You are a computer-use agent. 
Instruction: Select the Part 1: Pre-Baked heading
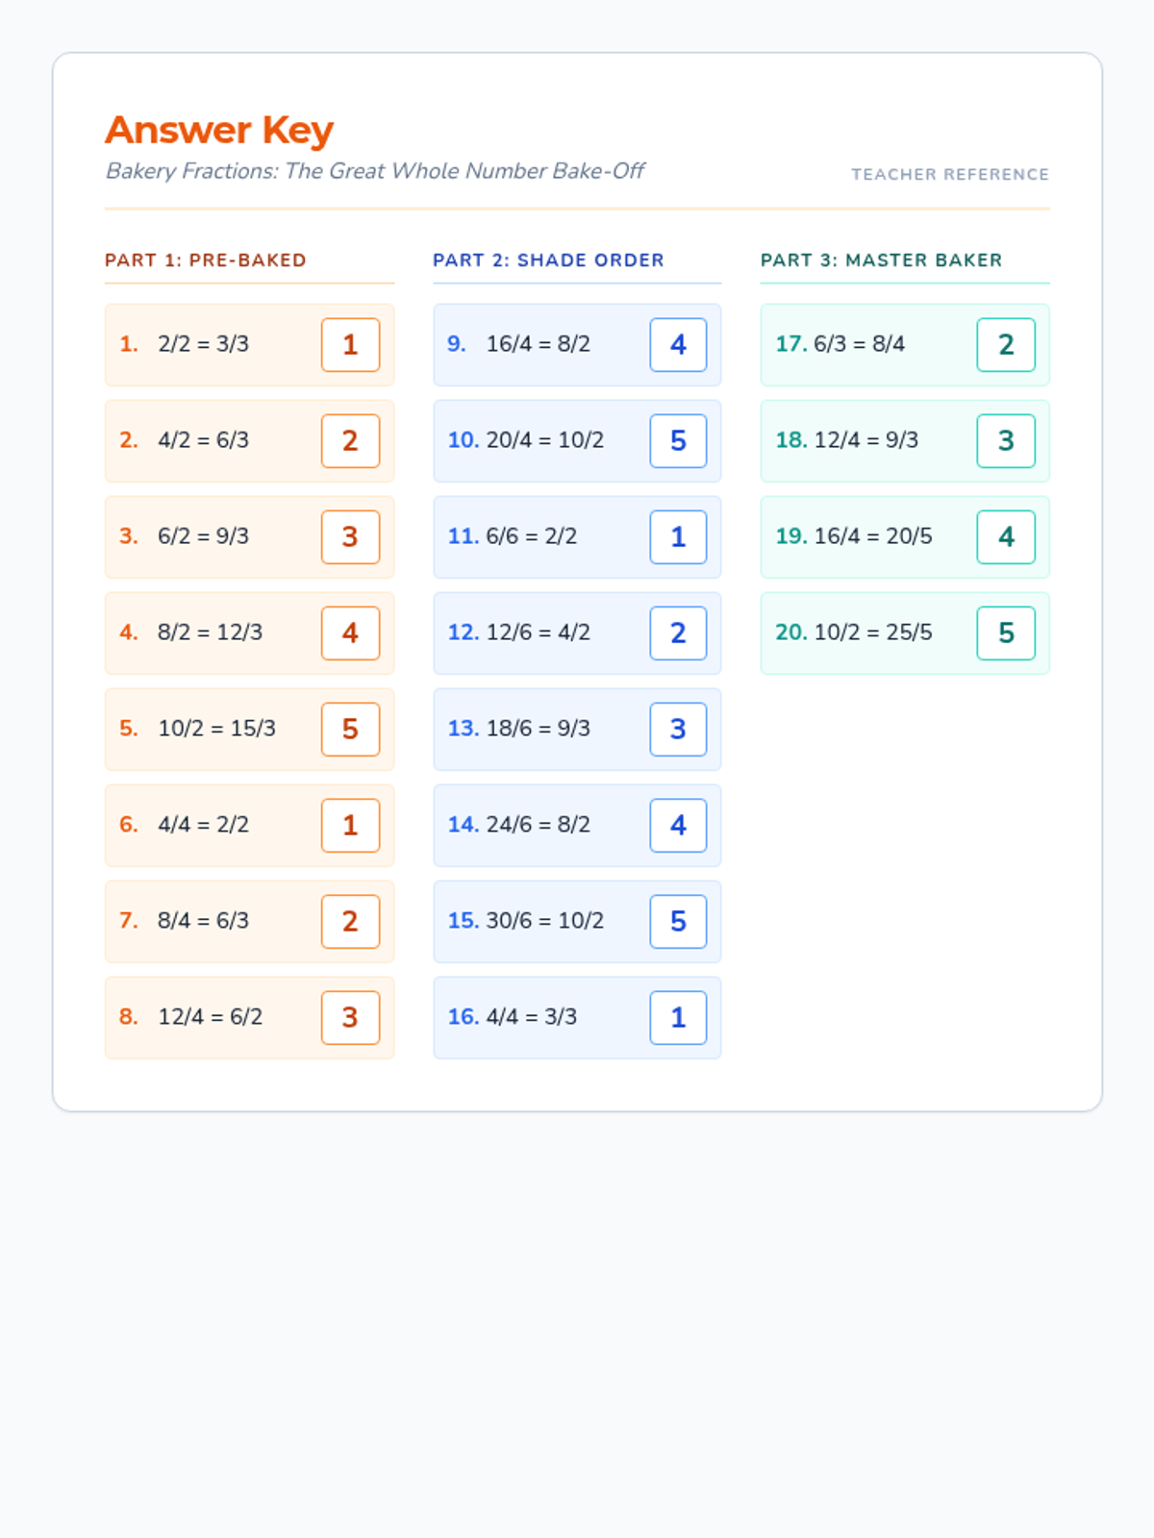[x=205, y=260]
